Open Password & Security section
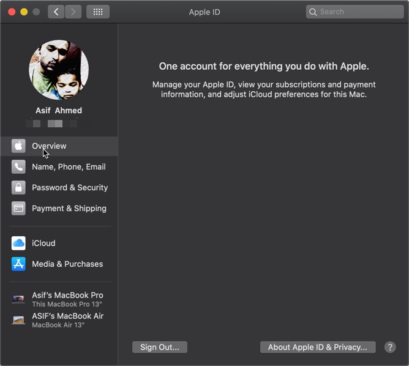409x366 pixels. click(59, 188)
